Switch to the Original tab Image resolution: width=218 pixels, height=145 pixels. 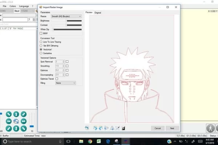pyautogui.click(x=98, y=13)
